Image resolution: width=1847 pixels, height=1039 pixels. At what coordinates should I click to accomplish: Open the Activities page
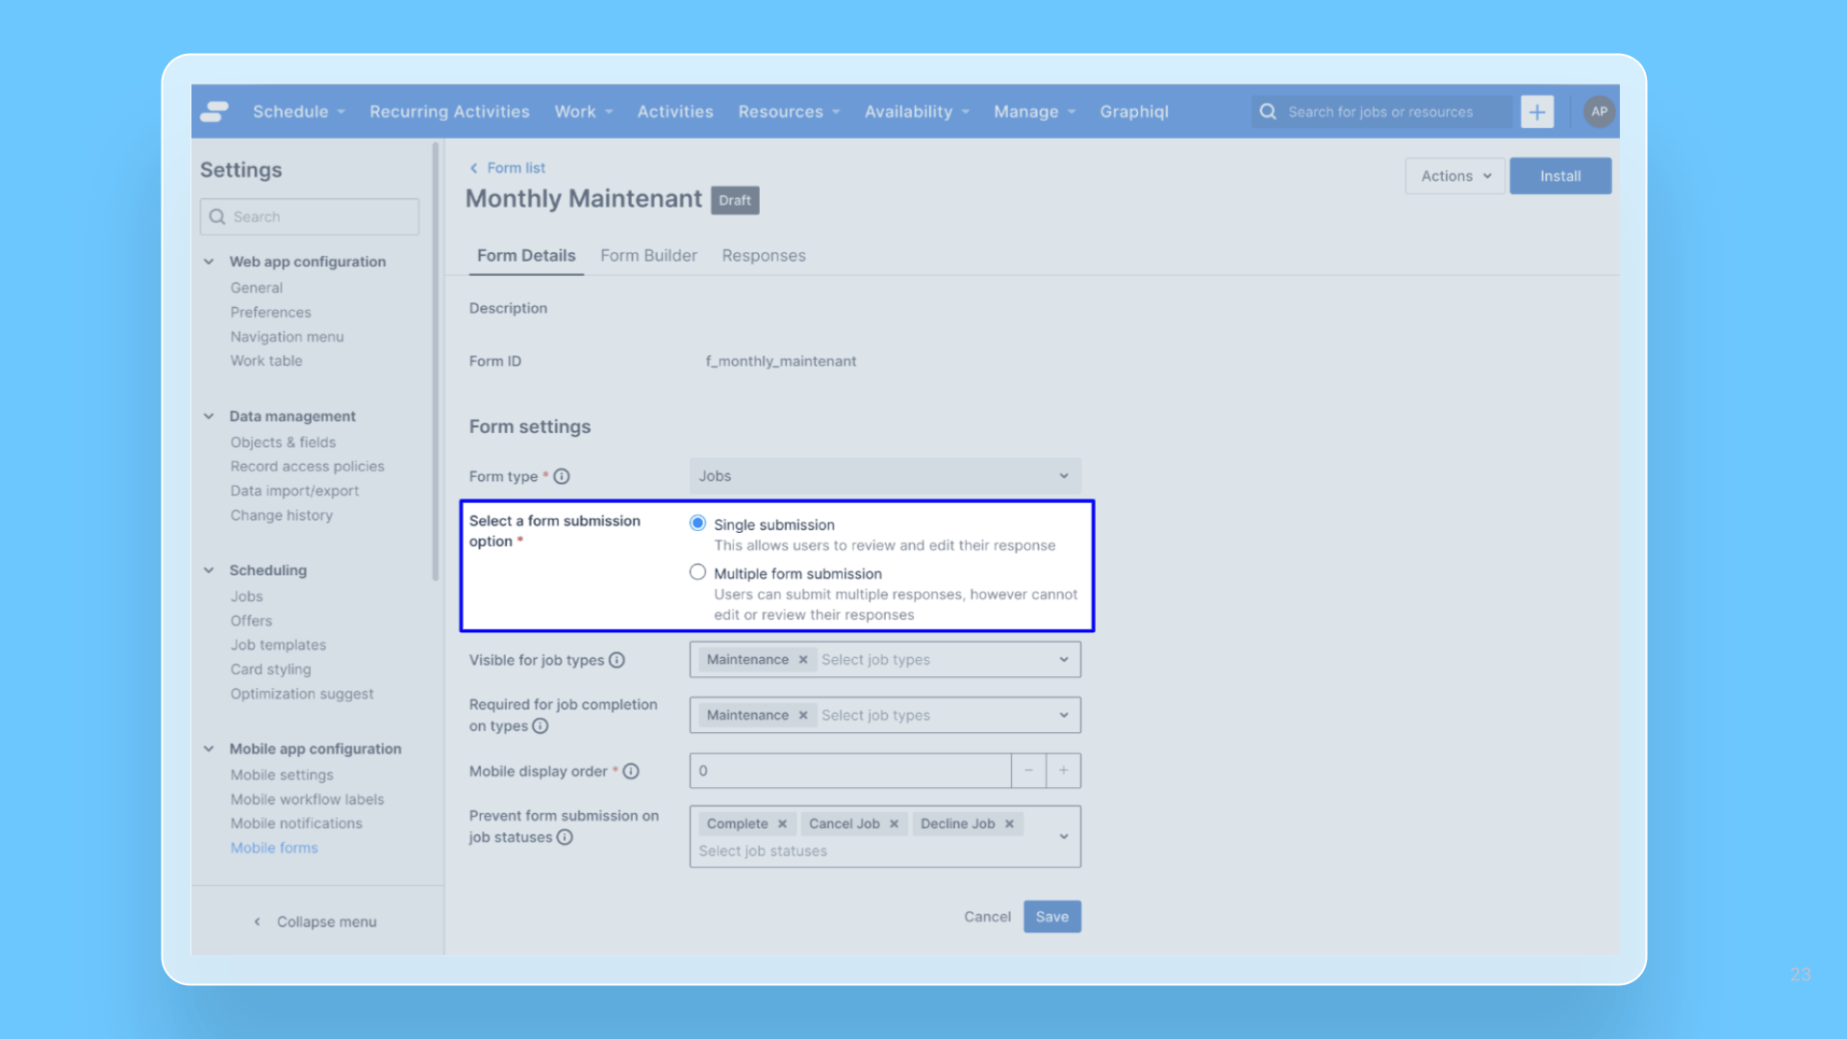(x=675, y=112)
